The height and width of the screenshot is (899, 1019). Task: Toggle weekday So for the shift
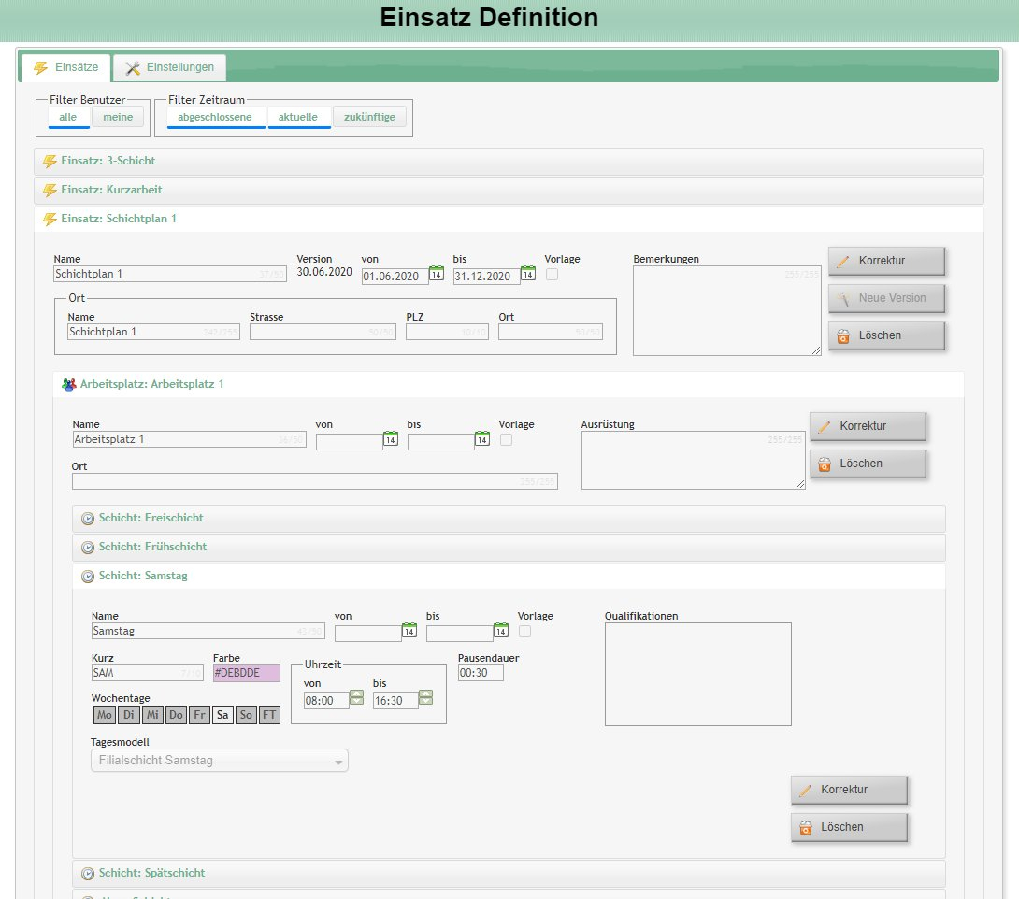[x=246, y=715]
